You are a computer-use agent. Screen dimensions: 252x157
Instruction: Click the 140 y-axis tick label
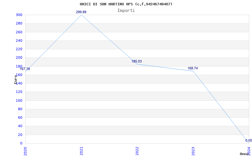(x=19, y=83)
